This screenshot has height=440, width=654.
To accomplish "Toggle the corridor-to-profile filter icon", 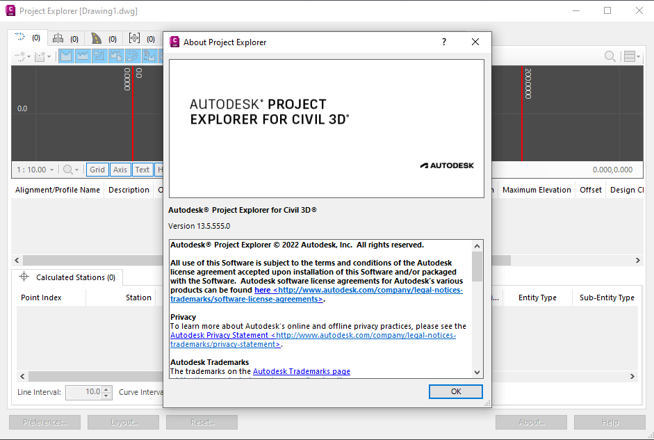I will (x=149, y=56).
